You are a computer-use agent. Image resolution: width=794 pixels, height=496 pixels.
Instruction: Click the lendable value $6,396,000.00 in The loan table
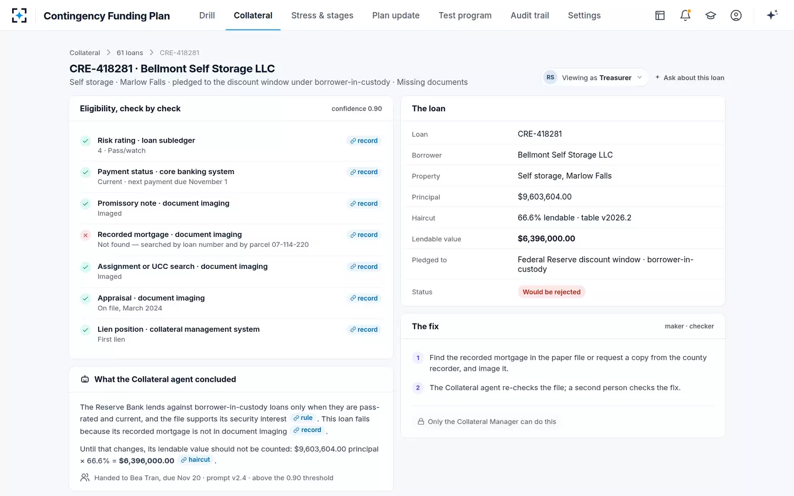[x=546, y=239]
